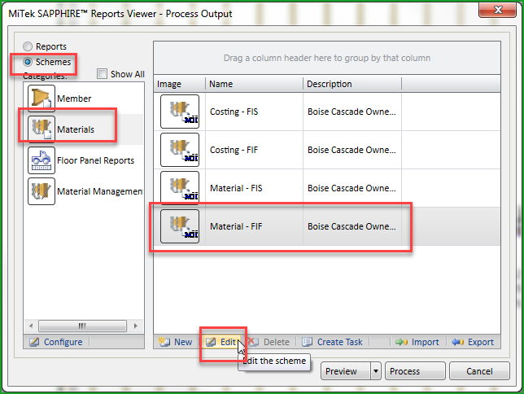This screenshot has height=394, width=524.
Task: Sort by the Description column header
Action: click(352, 84)
